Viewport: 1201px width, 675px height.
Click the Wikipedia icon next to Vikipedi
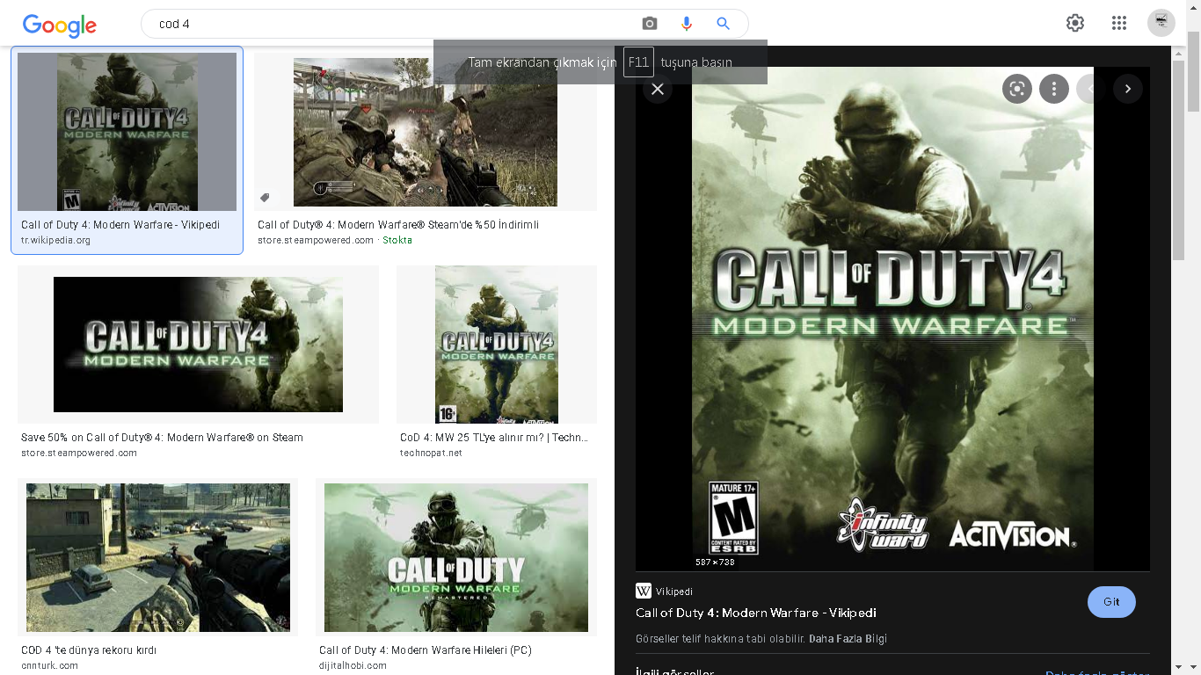tap(644, 591)
